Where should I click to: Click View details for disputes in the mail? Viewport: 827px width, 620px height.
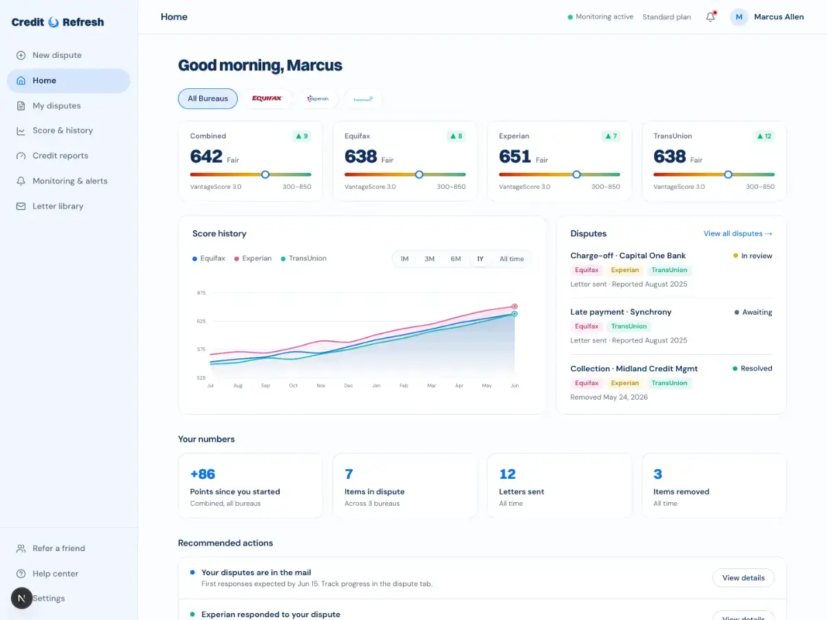743,578
